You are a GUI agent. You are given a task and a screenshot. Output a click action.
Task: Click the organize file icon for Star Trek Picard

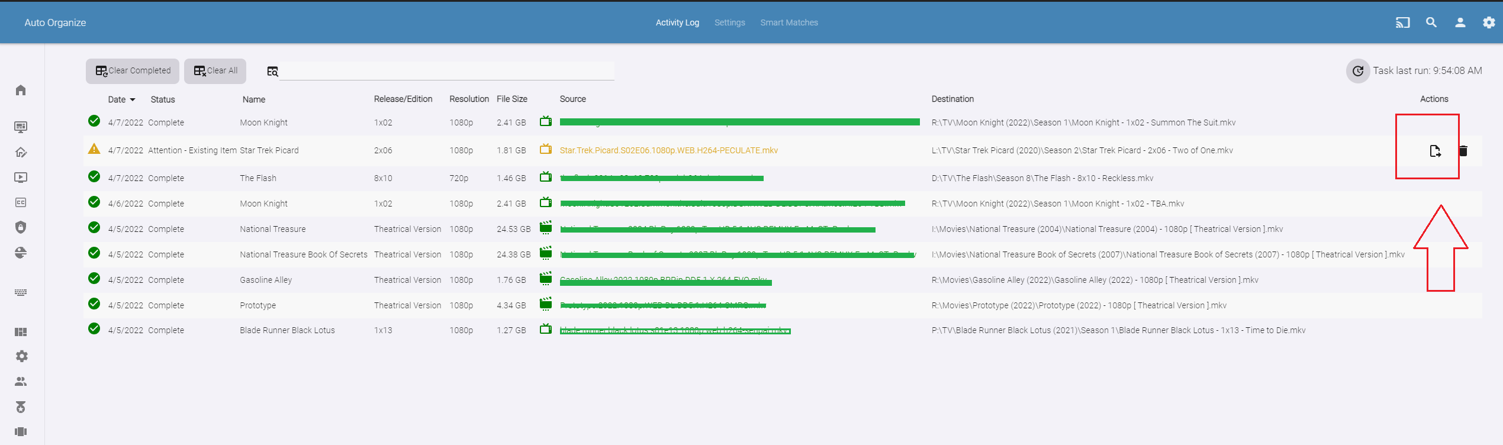click(1434, 151)
